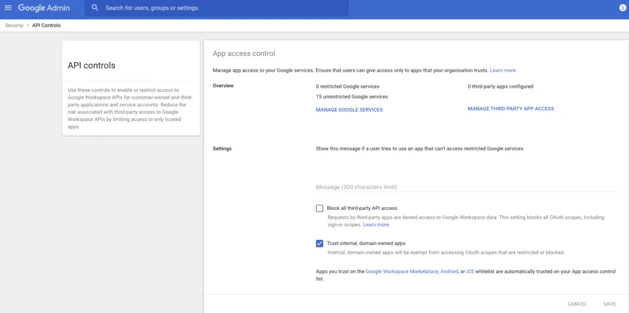
Task: Enable Block all third-party API access checkbox
Action: (319, 209)
